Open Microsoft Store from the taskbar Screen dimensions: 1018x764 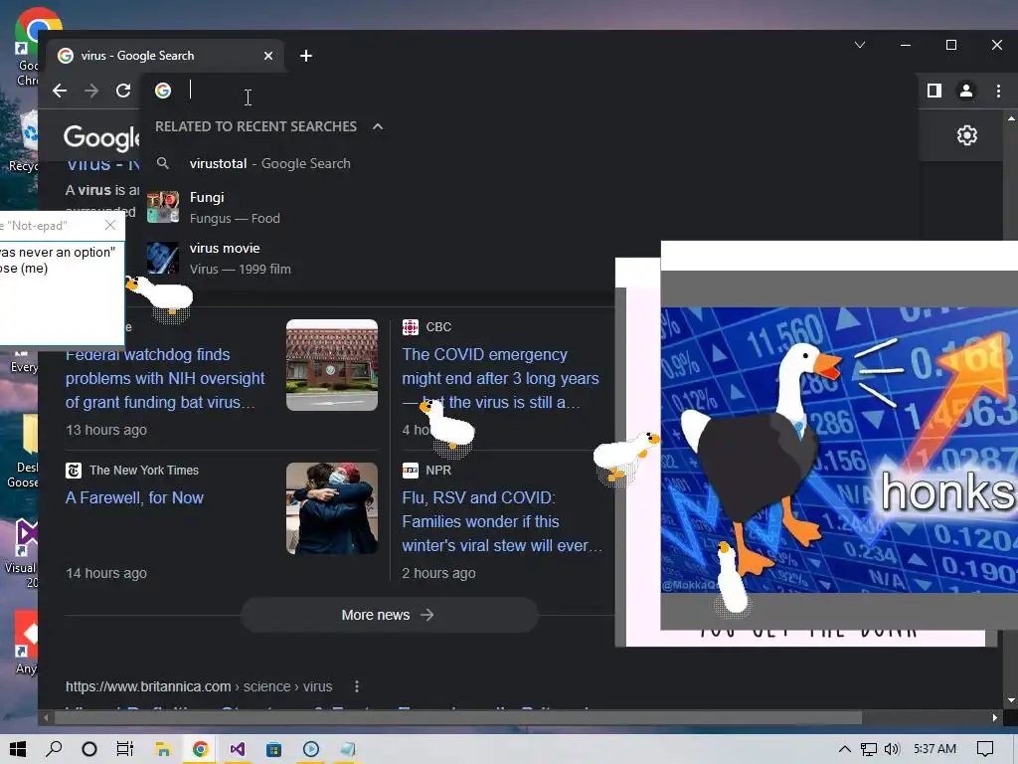(x=274, y=749)
